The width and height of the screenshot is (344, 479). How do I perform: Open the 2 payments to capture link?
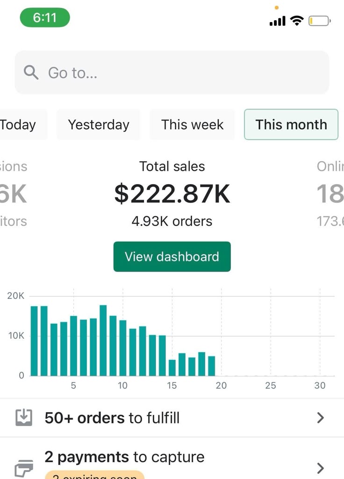tap(124, 457)
